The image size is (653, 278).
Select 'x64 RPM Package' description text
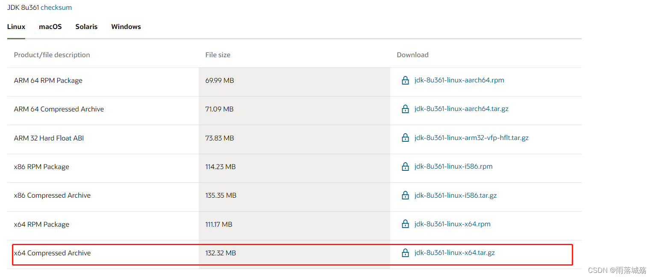41,225
